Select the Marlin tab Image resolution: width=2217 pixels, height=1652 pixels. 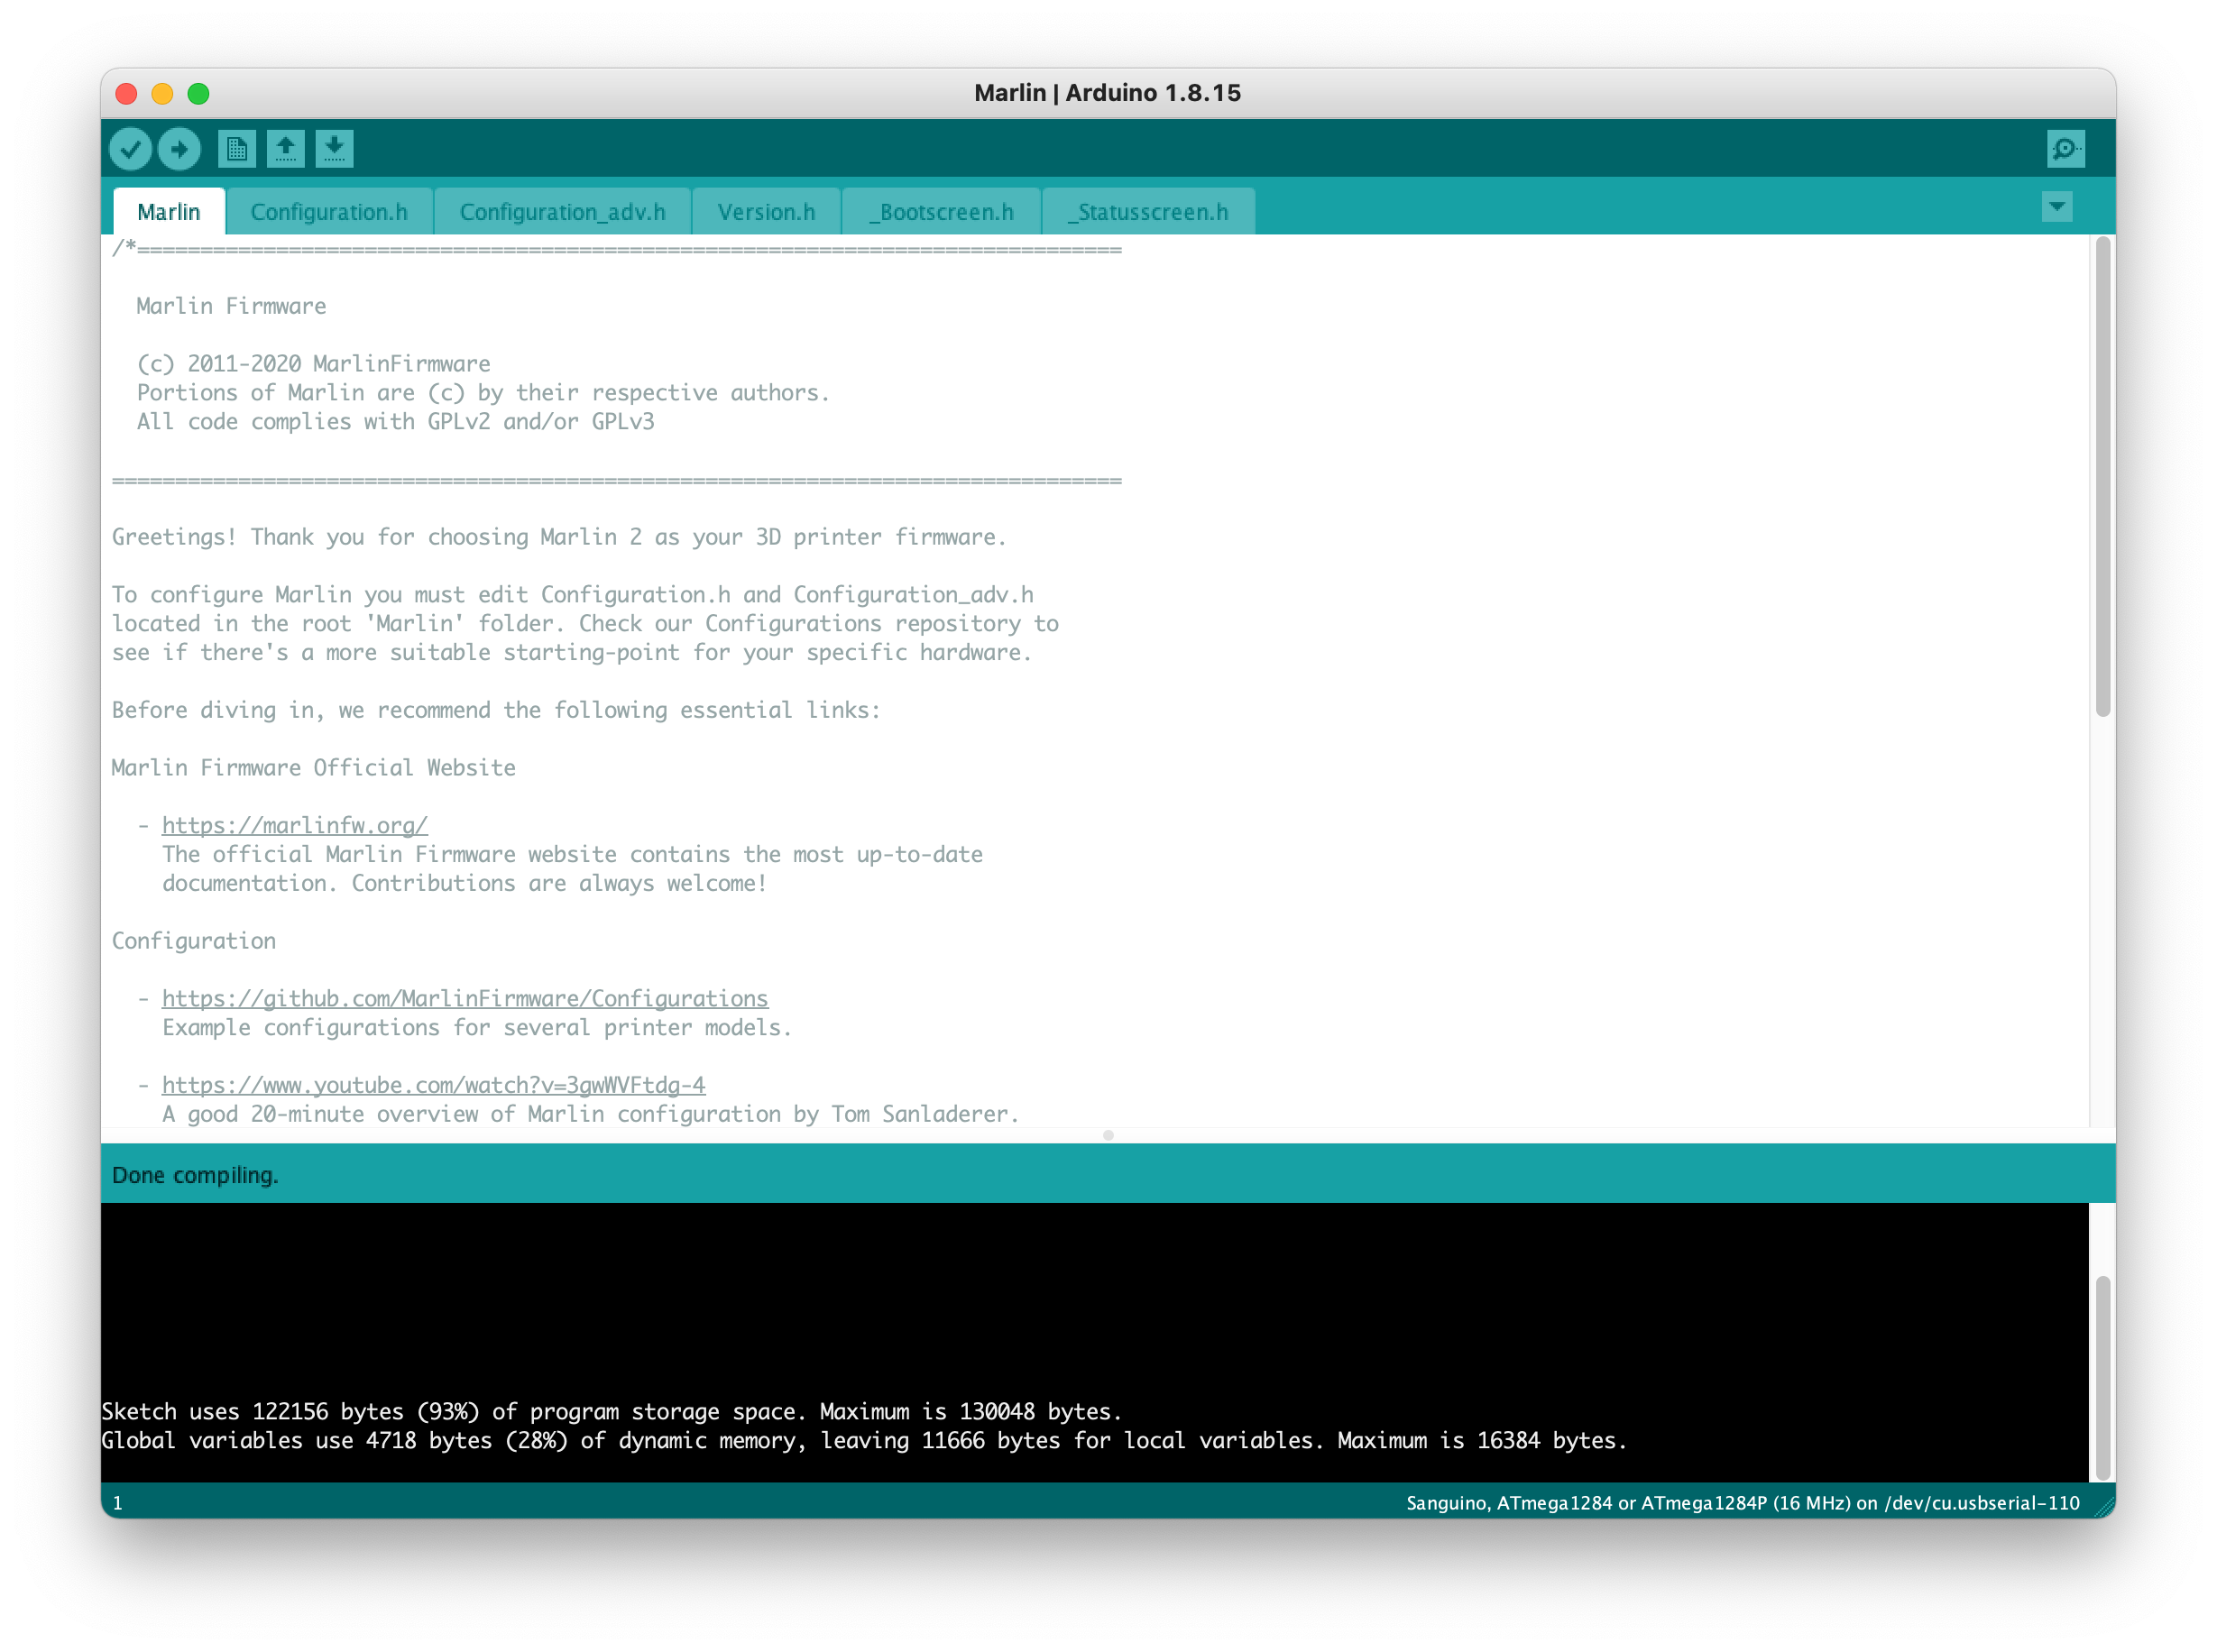169,211
